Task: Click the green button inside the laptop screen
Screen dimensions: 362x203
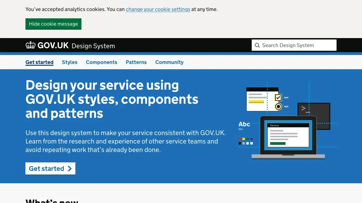Action: tap(278, 144)
